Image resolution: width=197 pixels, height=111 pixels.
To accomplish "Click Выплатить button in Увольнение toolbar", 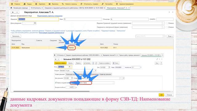I will point(87,63).
